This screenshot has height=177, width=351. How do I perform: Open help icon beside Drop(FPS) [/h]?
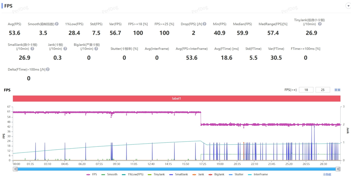204,24
